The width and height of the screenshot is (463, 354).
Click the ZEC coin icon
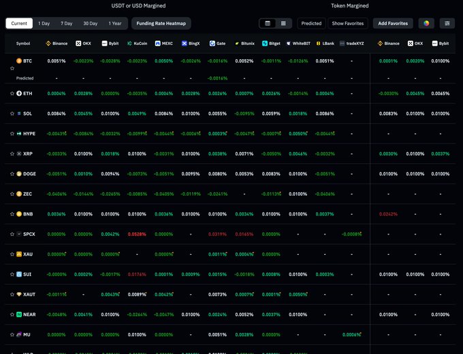(19, 194)
